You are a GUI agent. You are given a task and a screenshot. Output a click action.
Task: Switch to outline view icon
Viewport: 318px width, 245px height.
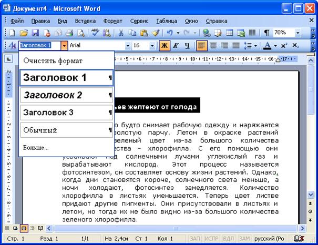[32, 228]
